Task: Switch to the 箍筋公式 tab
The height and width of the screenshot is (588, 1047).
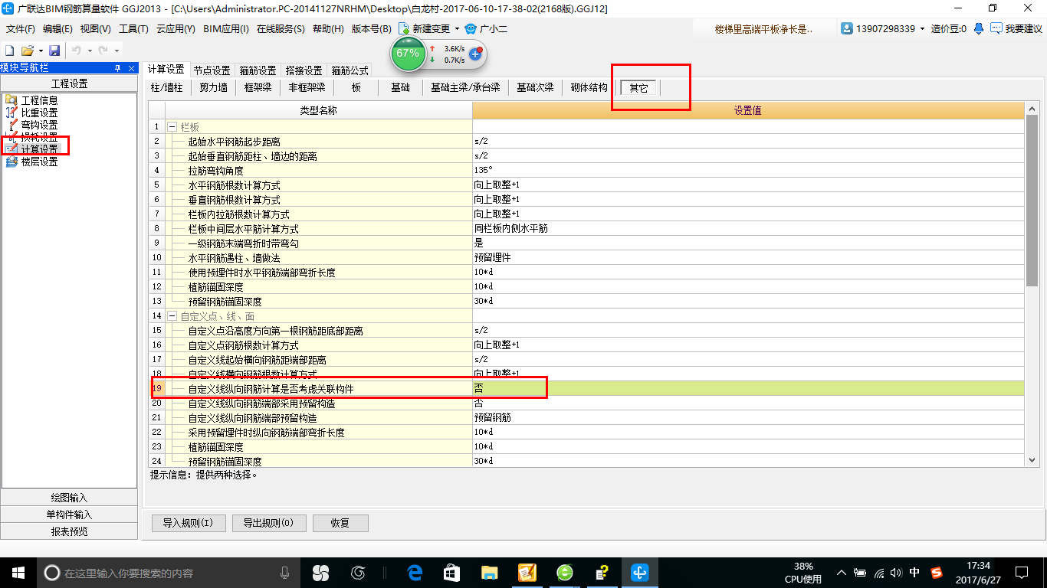Action: (x=350, y=70)
